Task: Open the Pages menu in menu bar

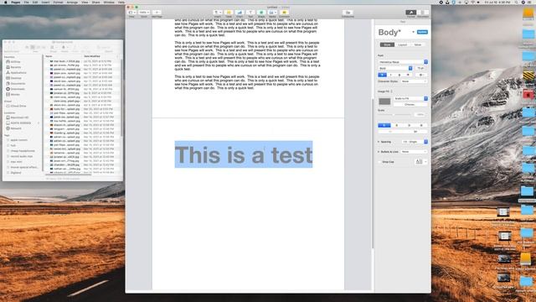Action: point(16,2)
